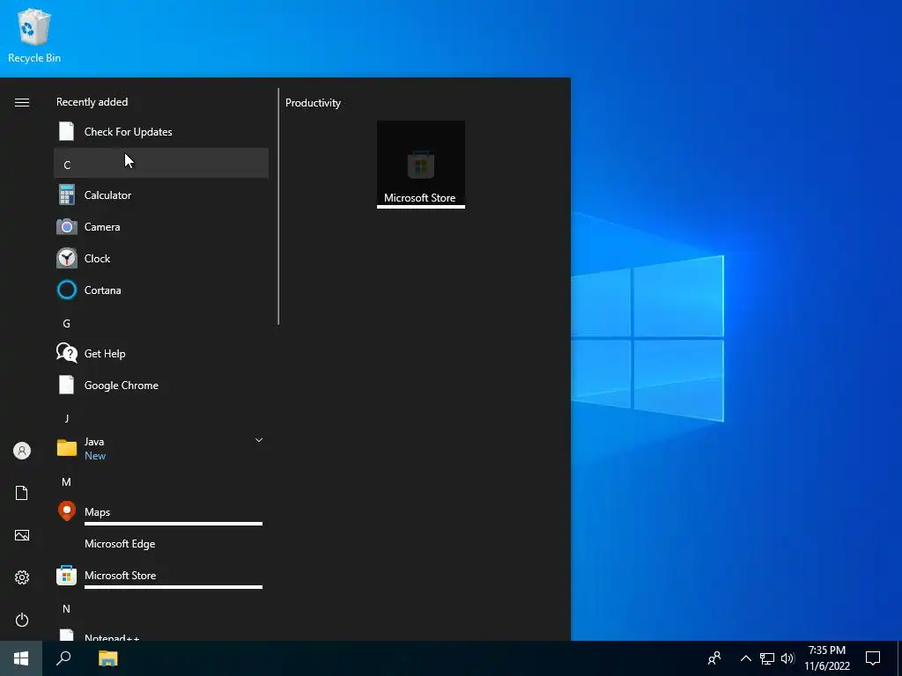Viewport: 902px width, 676px height.
Task: Launch Microsoft Edge from the app list
Action: click(x=161, y=543)
